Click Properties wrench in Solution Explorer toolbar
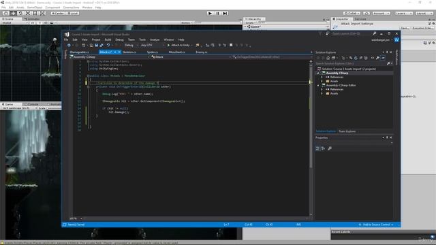 [x=377, y=58]
